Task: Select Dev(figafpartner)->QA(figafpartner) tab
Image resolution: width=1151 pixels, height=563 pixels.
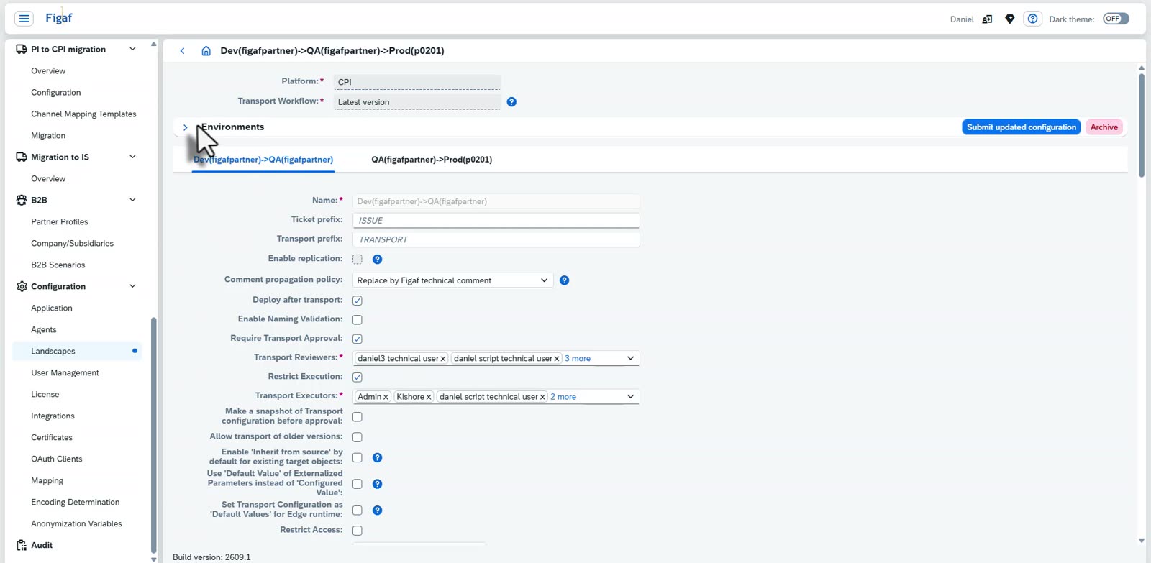Action: [x=263, y=160]
